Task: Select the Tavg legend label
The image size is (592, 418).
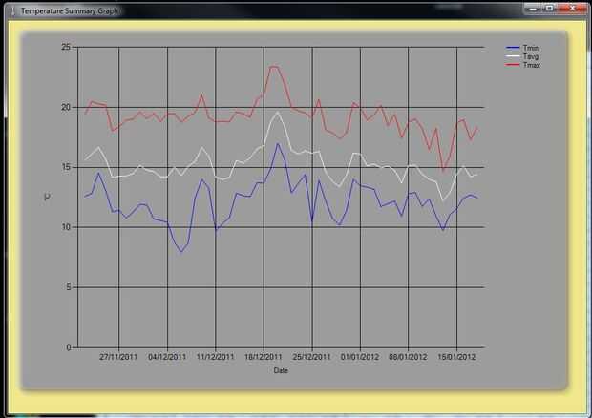Action: pyautogui.click(x=531, y=56)
